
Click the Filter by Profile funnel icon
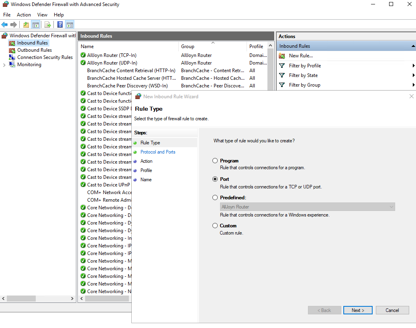click(282, 66)
